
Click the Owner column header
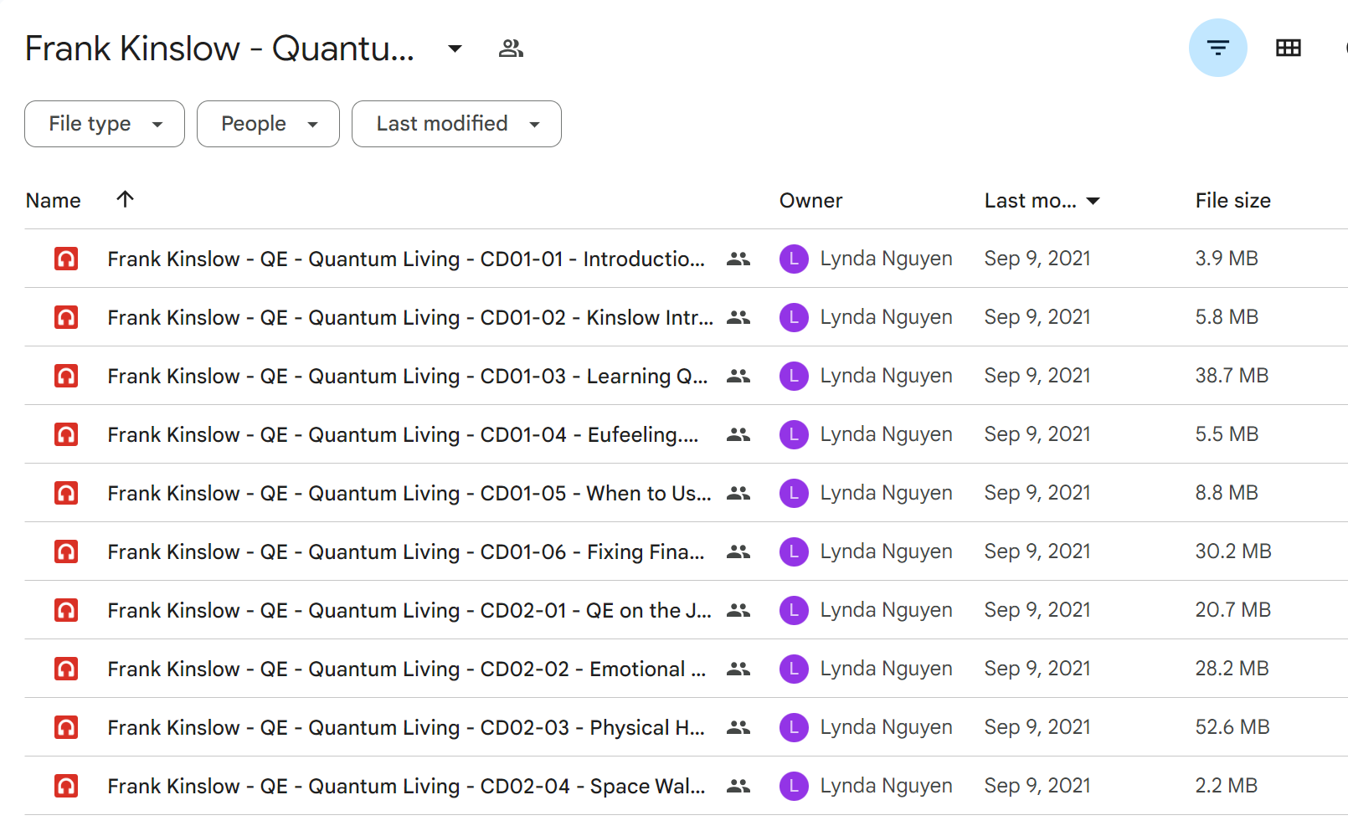[810, 201]
